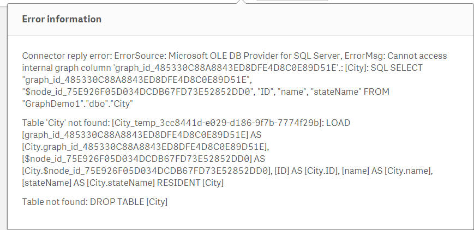Screen dimensions: 474x230
Task: Click the "[ID] AS [City.ID]" field mapping
Action: (x=309, y=172)
